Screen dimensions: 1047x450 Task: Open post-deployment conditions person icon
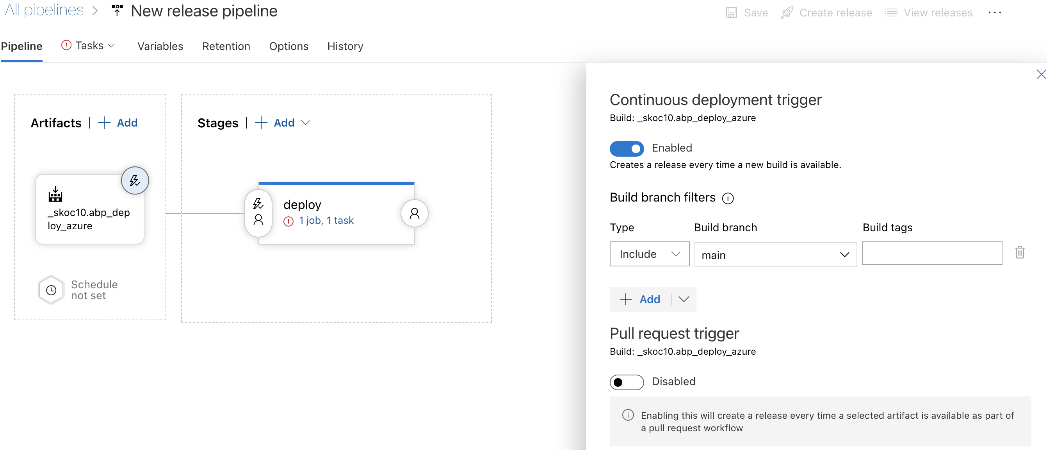coord(414,213)
